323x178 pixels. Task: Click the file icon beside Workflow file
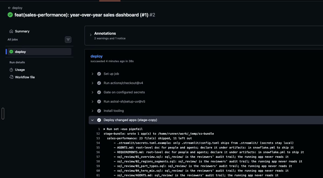11,77
